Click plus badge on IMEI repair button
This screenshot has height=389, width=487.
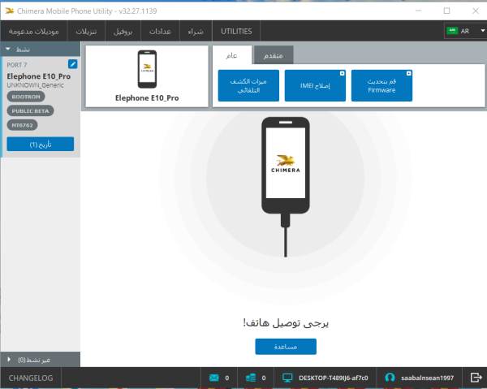[x=342, y=73]
